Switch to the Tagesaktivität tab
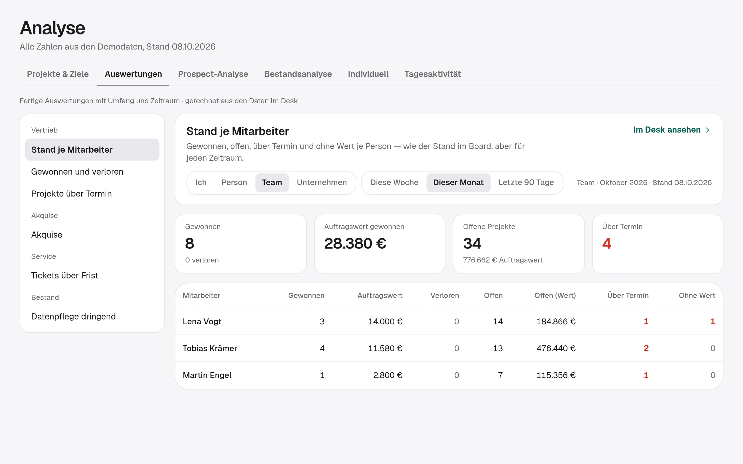The image size is (743, 464). click(x=432, y=74)
